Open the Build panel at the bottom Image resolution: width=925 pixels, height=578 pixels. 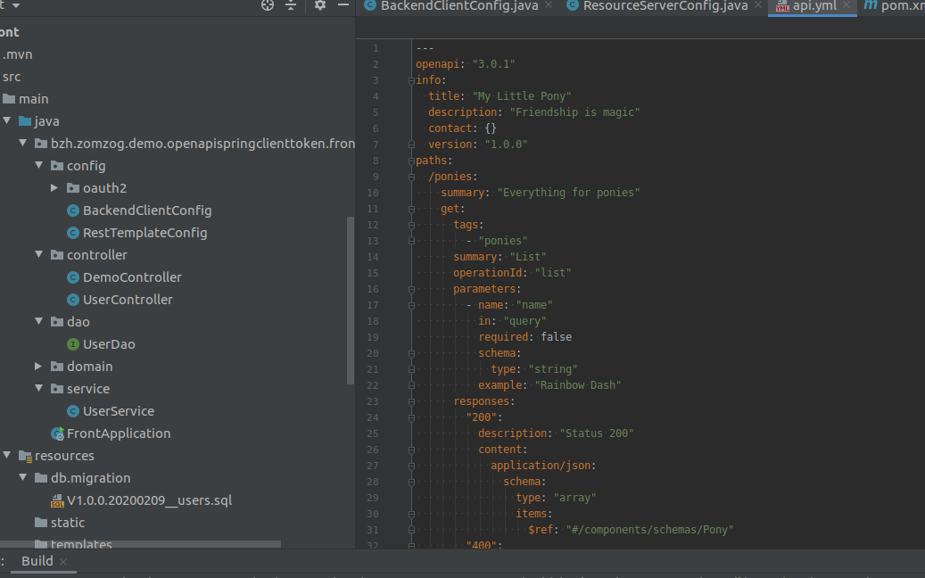point(37,560)
